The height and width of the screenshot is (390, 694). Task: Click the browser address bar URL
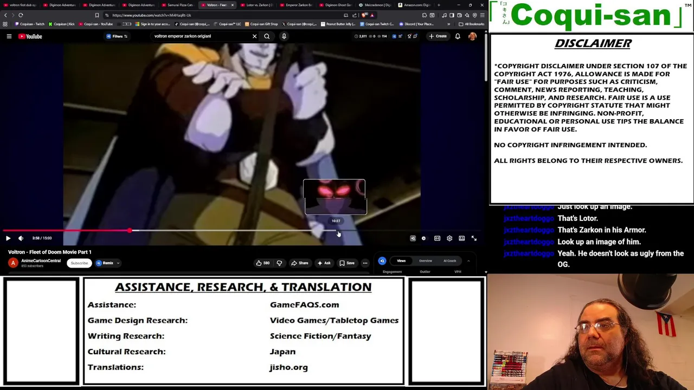[152, 15]
